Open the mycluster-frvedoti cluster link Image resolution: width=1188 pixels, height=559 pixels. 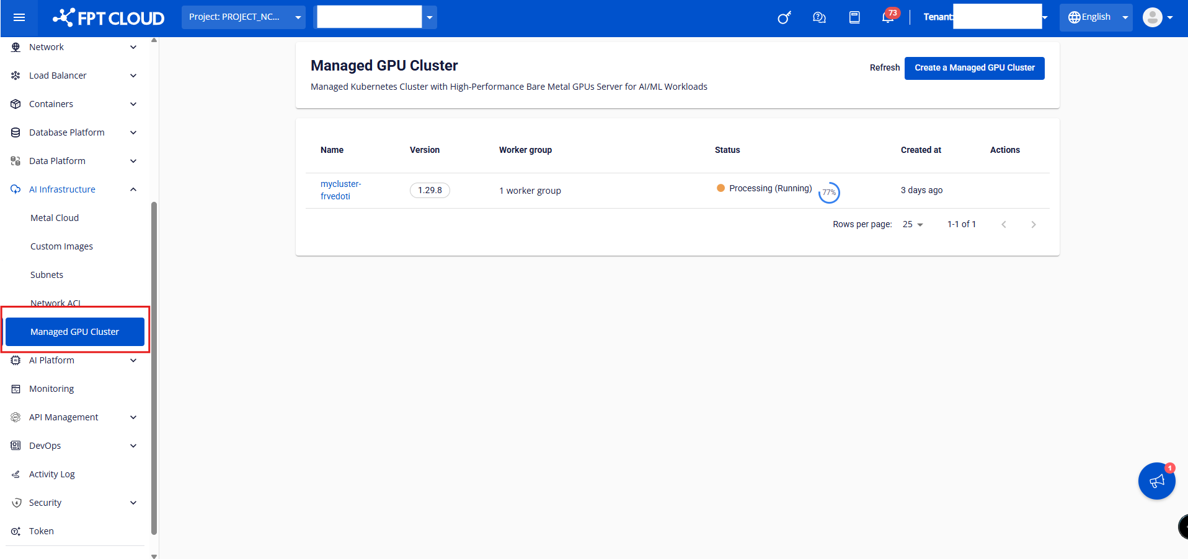(x=340, y=190)
